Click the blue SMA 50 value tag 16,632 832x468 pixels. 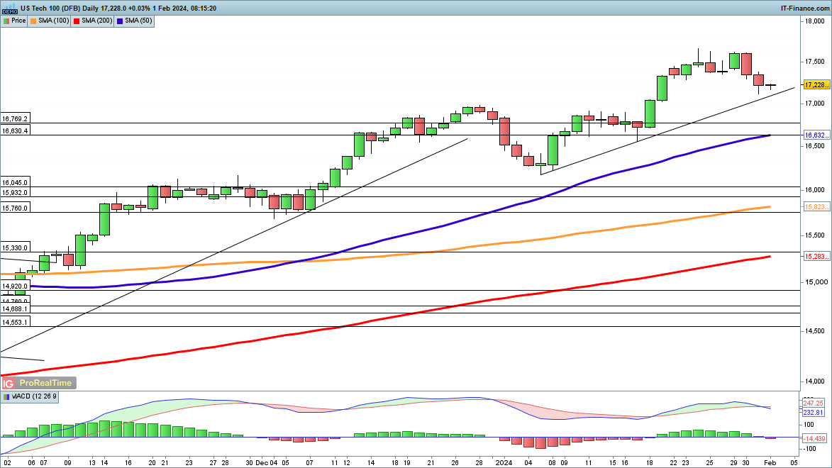(x=816, y=135)
